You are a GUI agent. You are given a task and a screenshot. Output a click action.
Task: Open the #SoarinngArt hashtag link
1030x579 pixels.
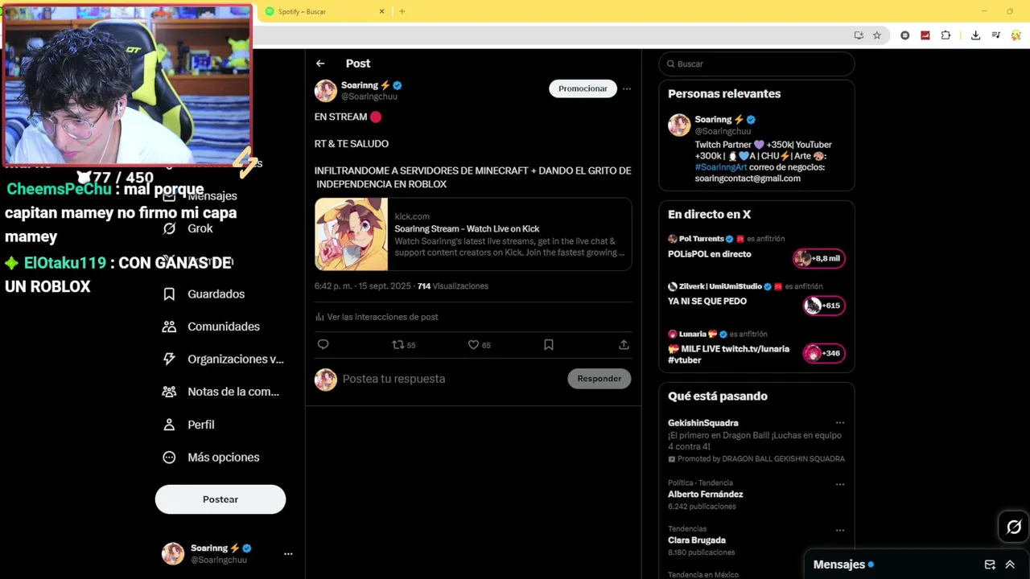(721, 167)
